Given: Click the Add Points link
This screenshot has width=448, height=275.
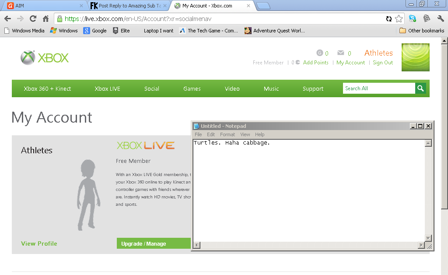Looking at the screenshot, I should click(316, 62).
